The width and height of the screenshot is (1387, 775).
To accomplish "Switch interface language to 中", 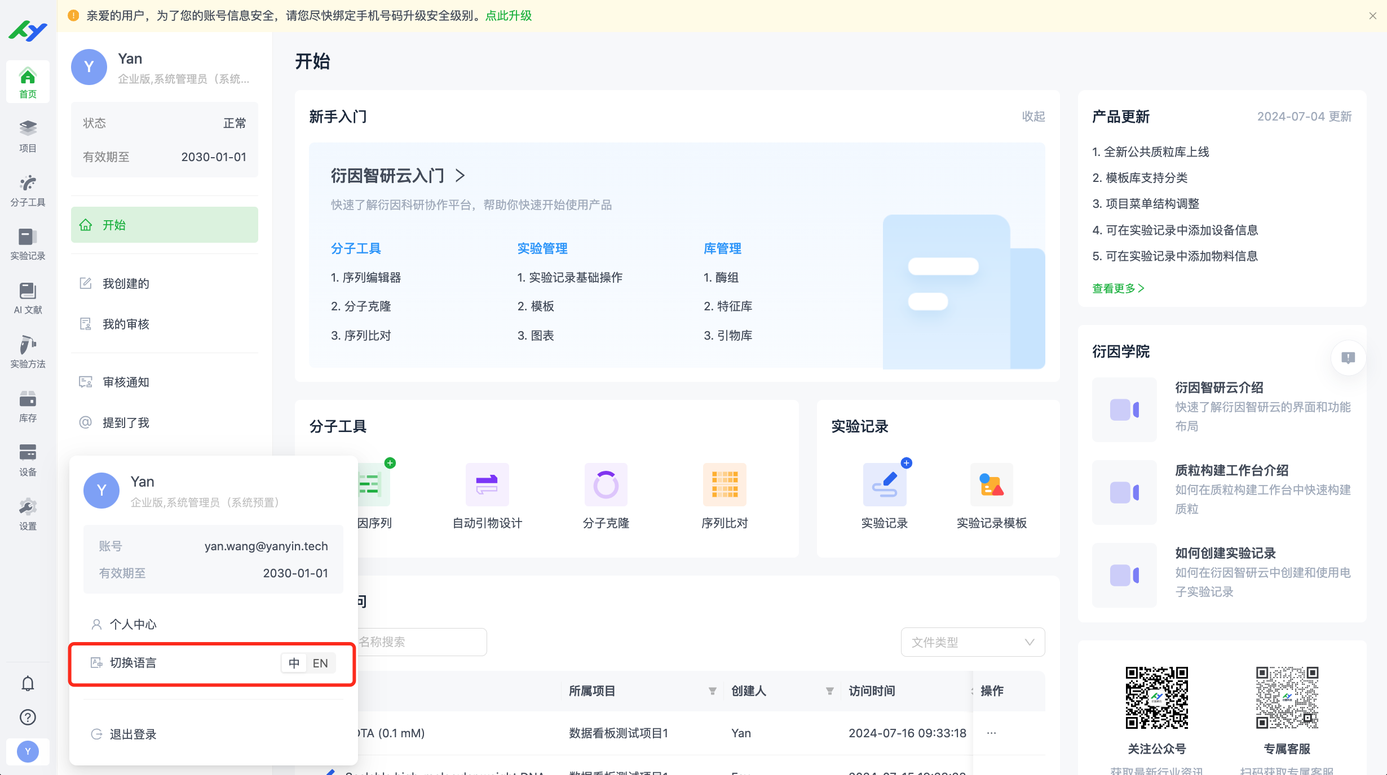I will click(294, 663).
